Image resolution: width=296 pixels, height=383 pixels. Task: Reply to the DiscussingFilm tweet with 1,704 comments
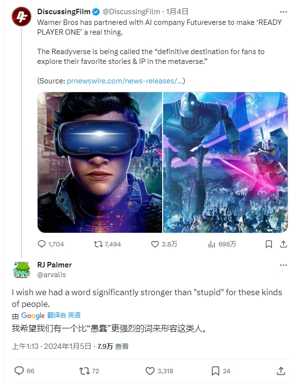(x=51, y=244)
